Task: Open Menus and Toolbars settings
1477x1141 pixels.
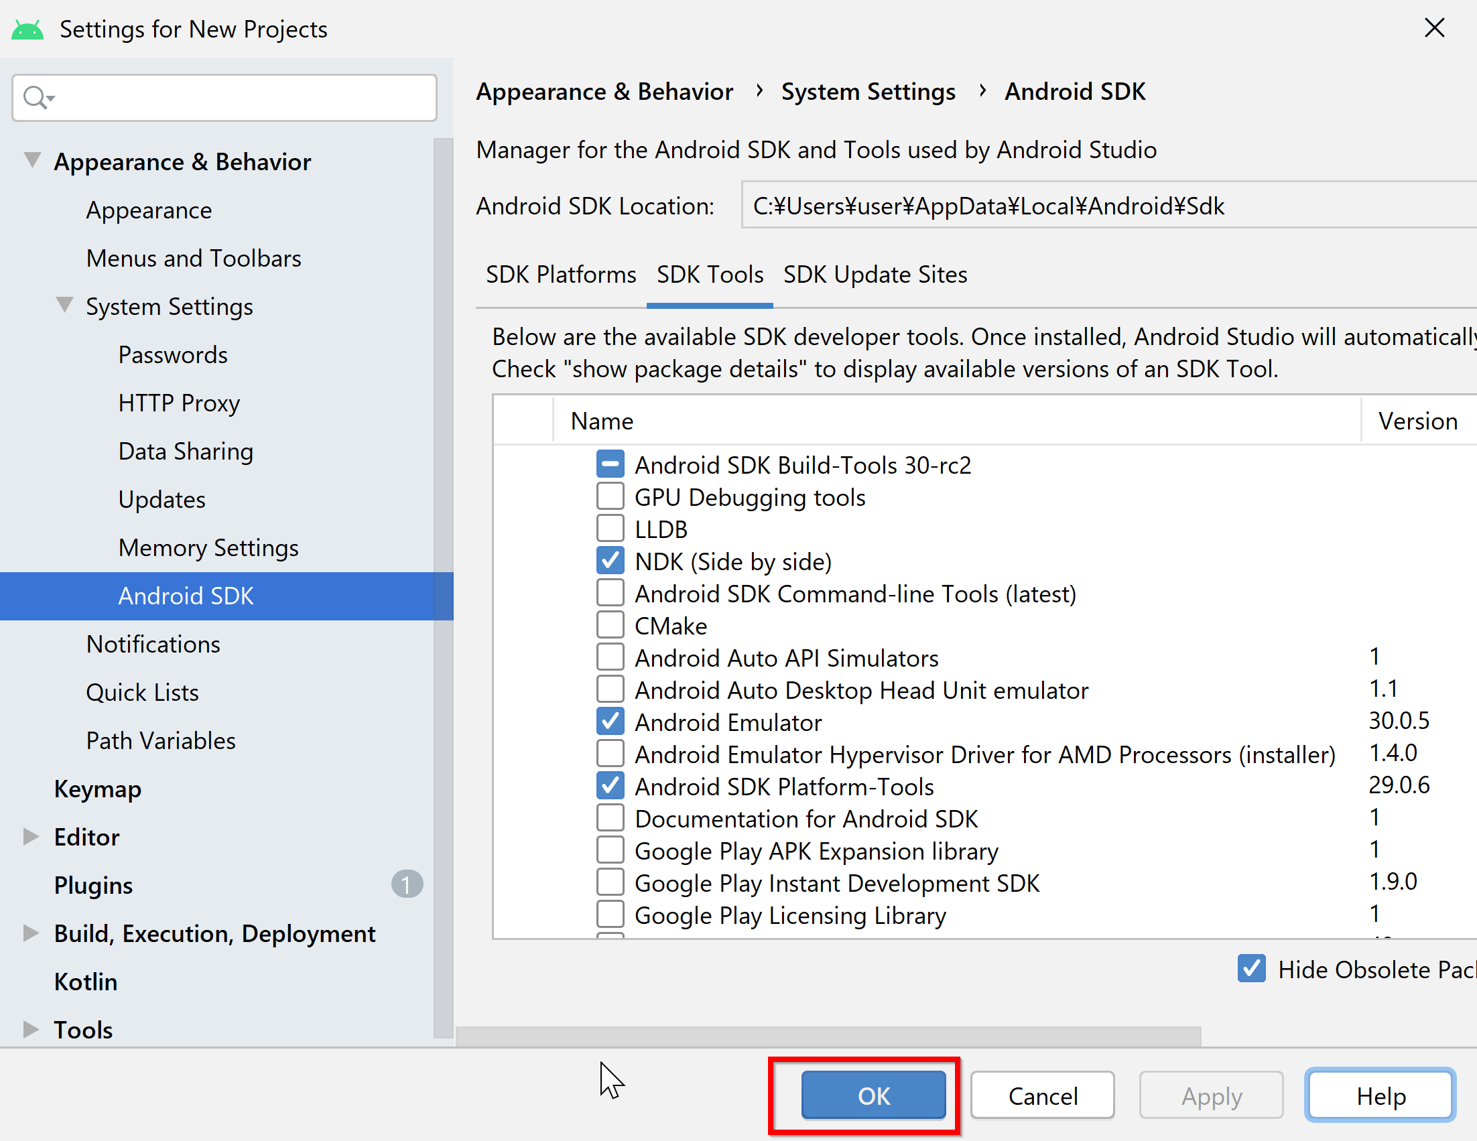Action: point(194,258)
